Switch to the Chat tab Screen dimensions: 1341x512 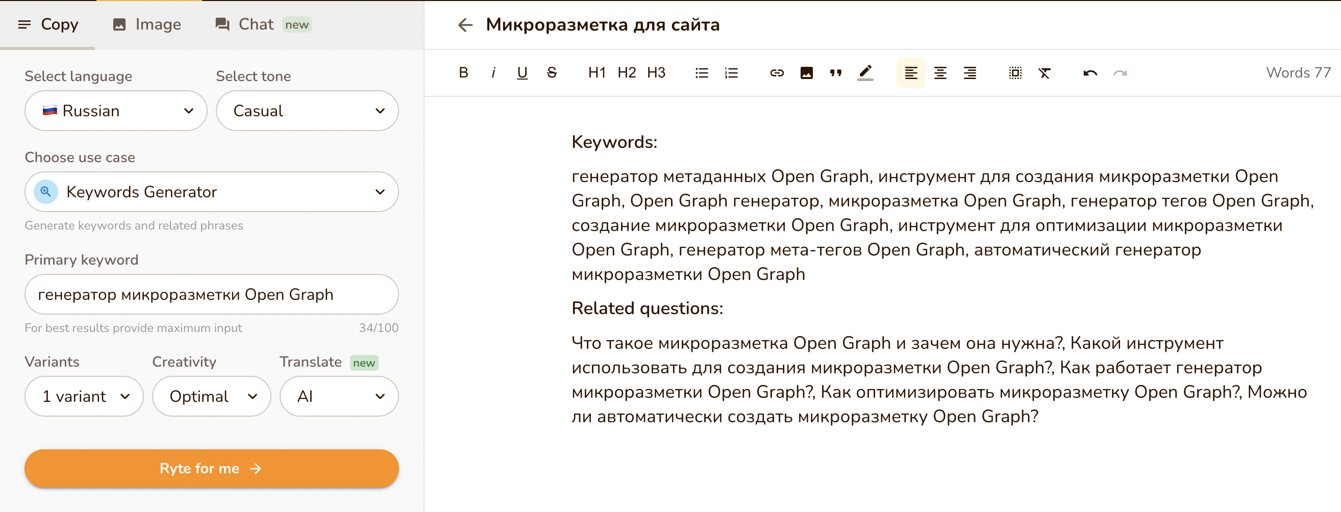tap(256, 24)
